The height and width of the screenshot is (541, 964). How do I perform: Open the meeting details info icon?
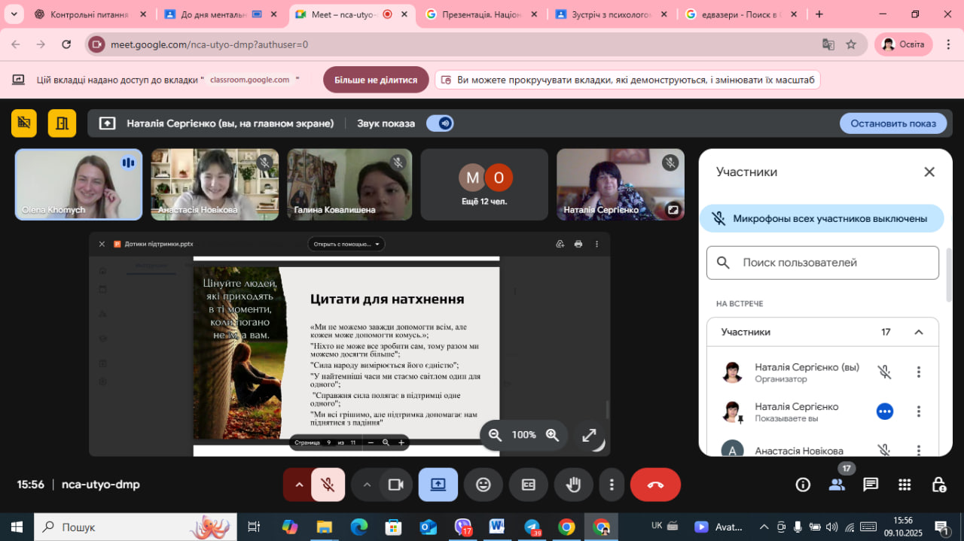click(803, 485)
